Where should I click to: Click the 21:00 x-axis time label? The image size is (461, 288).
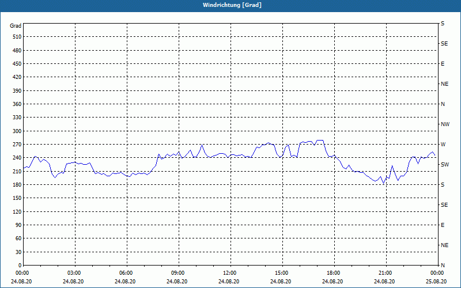pos(385,273)
